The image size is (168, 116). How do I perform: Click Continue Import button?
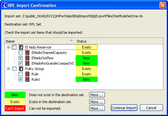124,108
